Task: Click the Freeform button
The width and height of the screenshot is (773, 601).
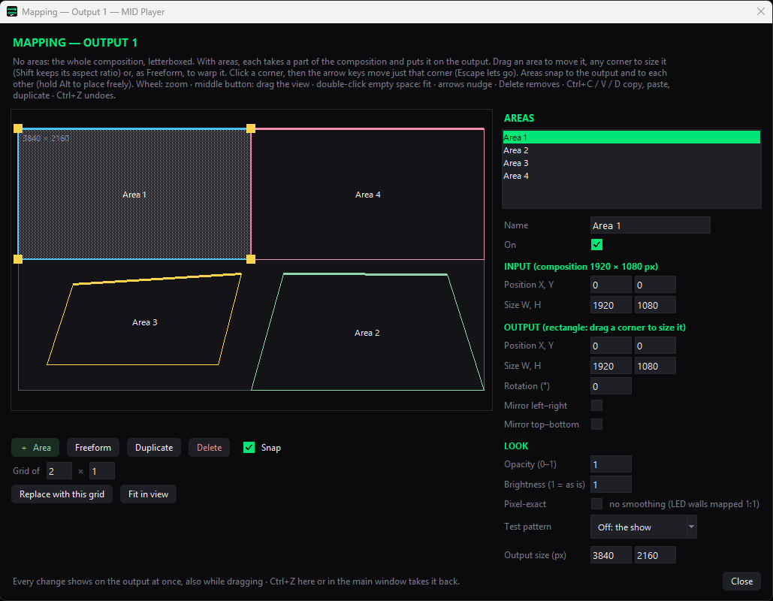Action: point(93,448)
